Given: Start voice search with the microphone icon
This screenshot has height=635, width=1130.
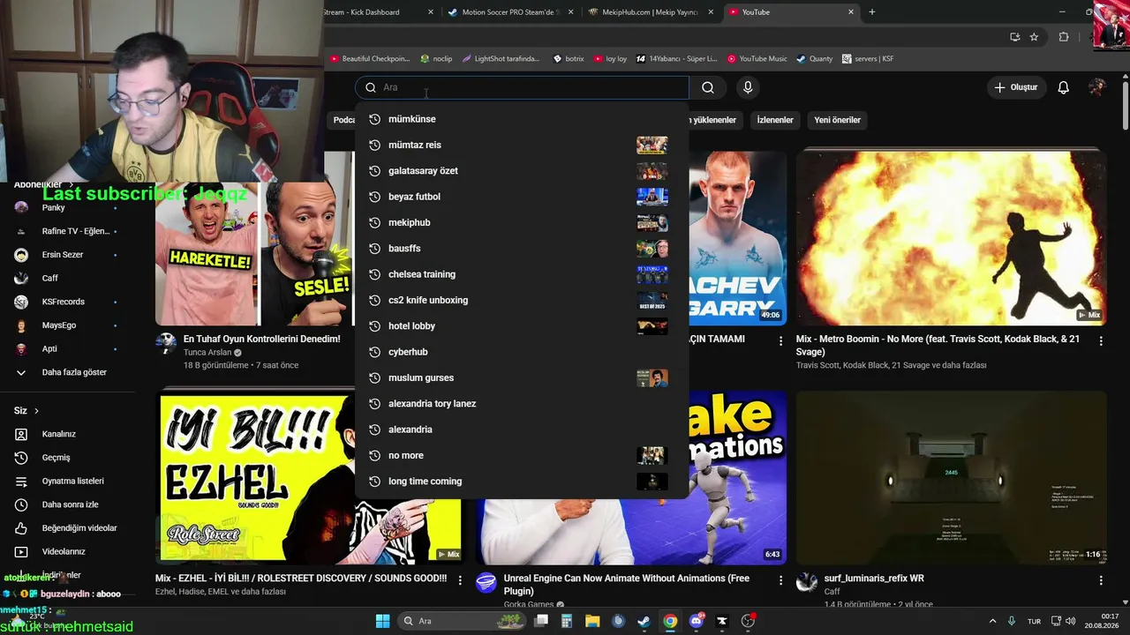Looking at the screenshot, I should pos(748,87).
